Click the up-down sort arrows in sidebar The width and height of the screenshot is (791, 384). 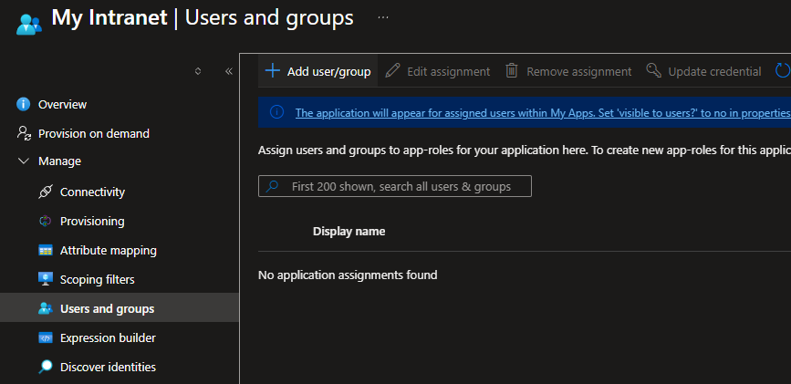198,71
